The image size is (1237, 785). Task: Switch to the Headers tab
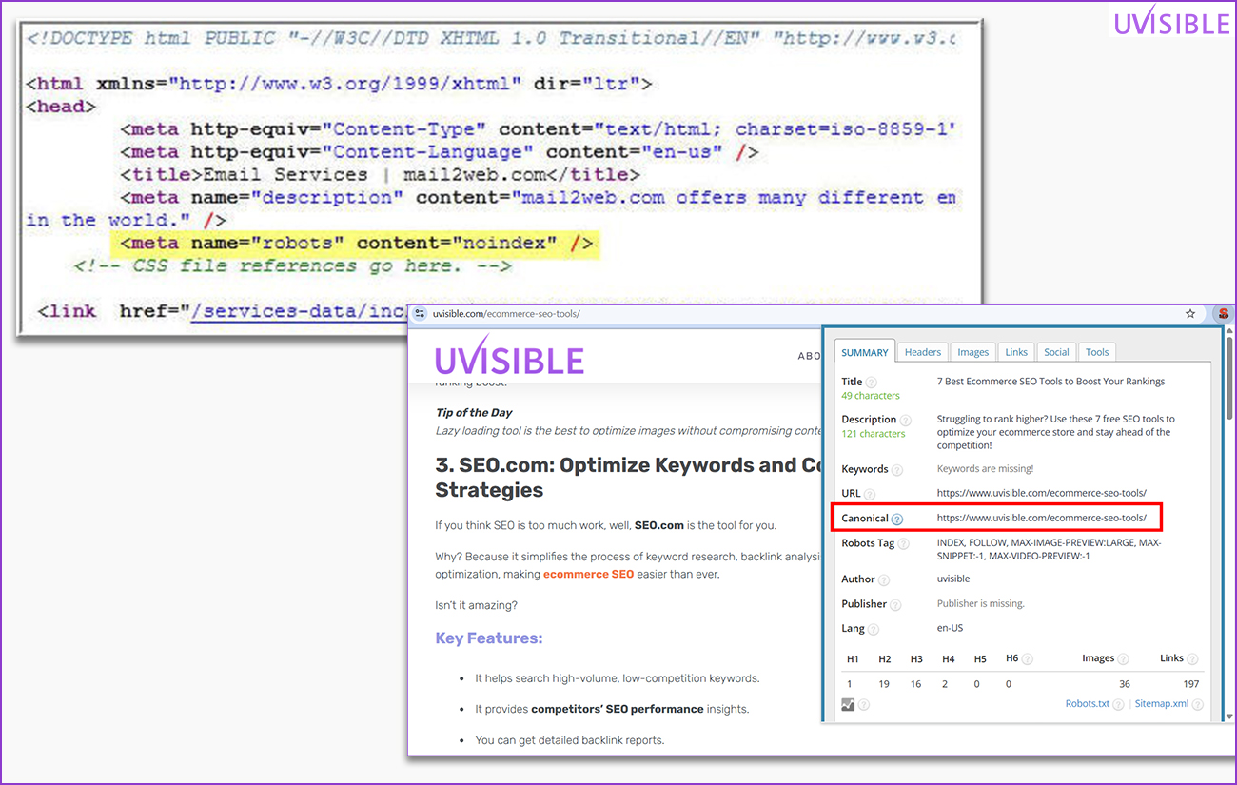click(922, 352)
